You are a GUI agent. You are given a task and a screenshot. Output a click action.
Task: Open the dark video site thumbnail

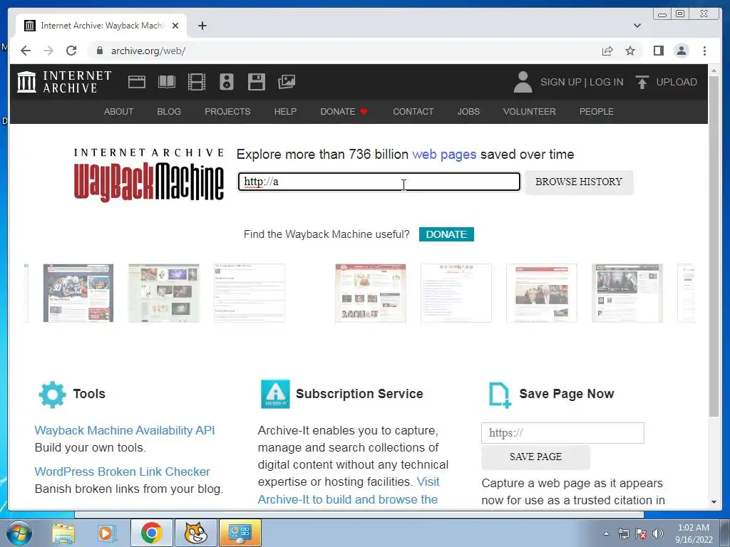click(627, 293)
